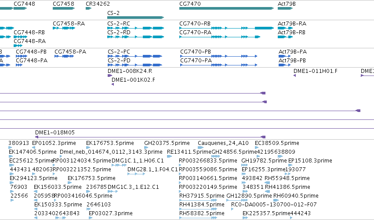Click the EP03027.3prime feature arrow
This screenshot has width=374, height=220.
(x=91, y=218)
